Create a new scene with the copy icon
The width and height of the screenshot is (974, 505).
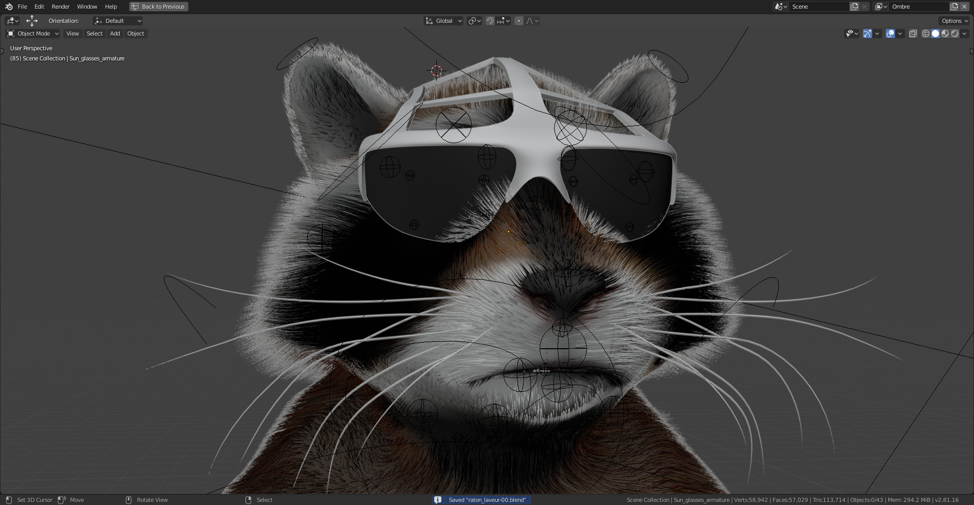(x=854, y=7)
